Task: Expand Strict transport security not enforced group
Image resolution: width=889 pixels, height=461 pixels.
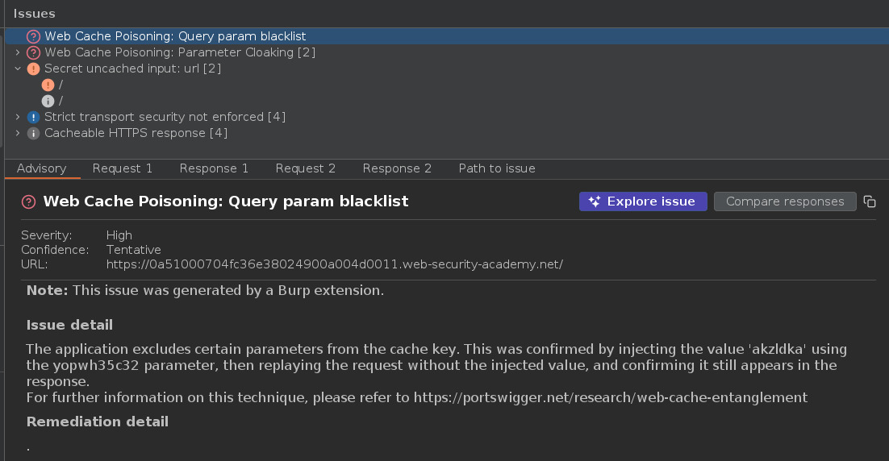Action: pyautogui.click(x=18, y=117)
